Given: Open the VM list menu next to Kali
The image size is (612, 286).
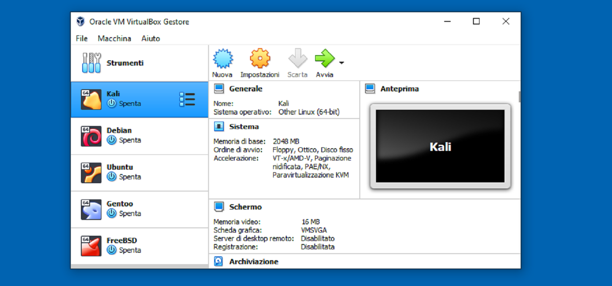Looking at the screenshot, I should click(187, 99).
